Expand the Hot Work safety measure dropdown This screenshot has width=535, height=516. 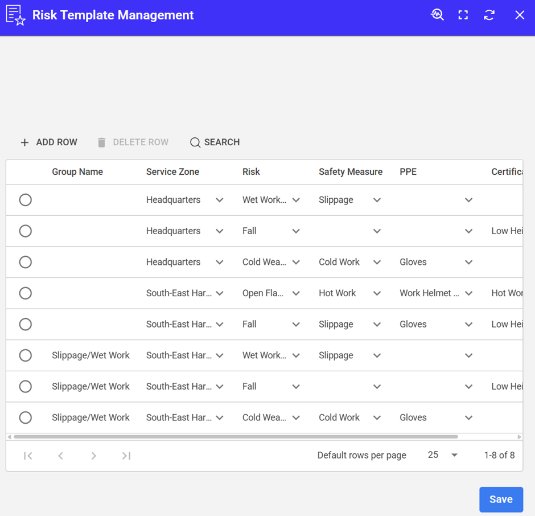pos(377,293)
